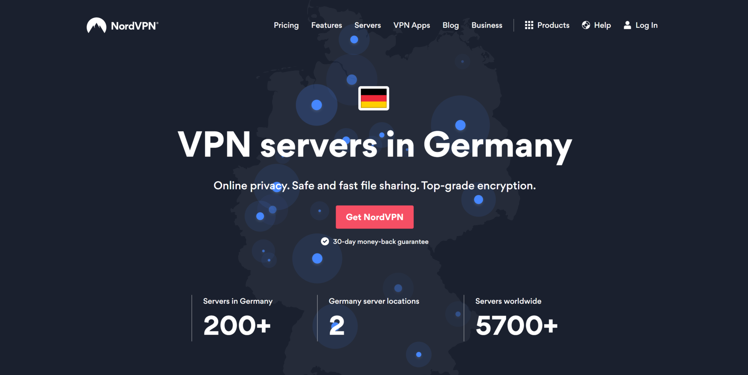This screenshot has height=375, width=748.
Task: Click the 30-day money-back guarantee text
Action: (x=381, y=242)
